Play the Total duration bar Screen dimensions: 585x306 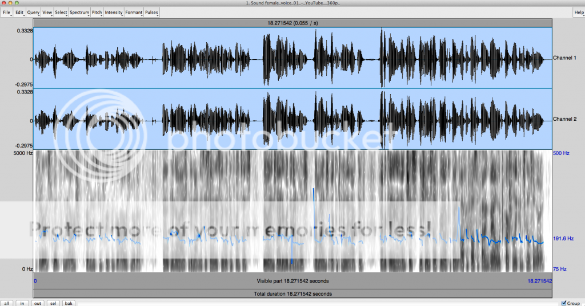coord(292,293)
